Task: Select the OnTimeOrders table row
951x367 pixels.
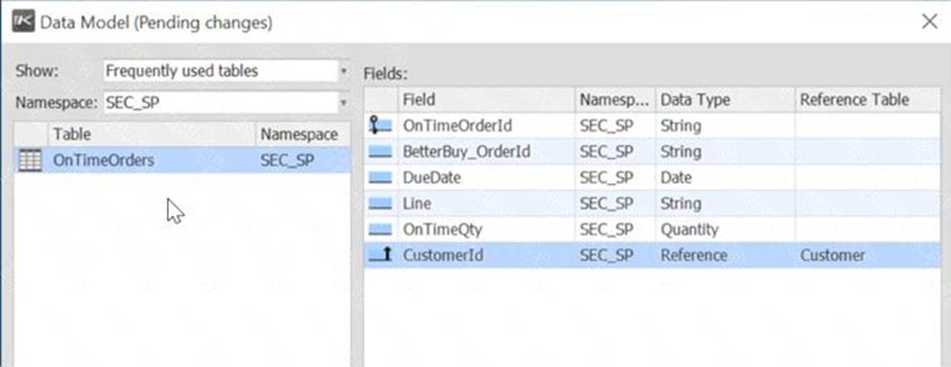Action: tap(182, 161)
